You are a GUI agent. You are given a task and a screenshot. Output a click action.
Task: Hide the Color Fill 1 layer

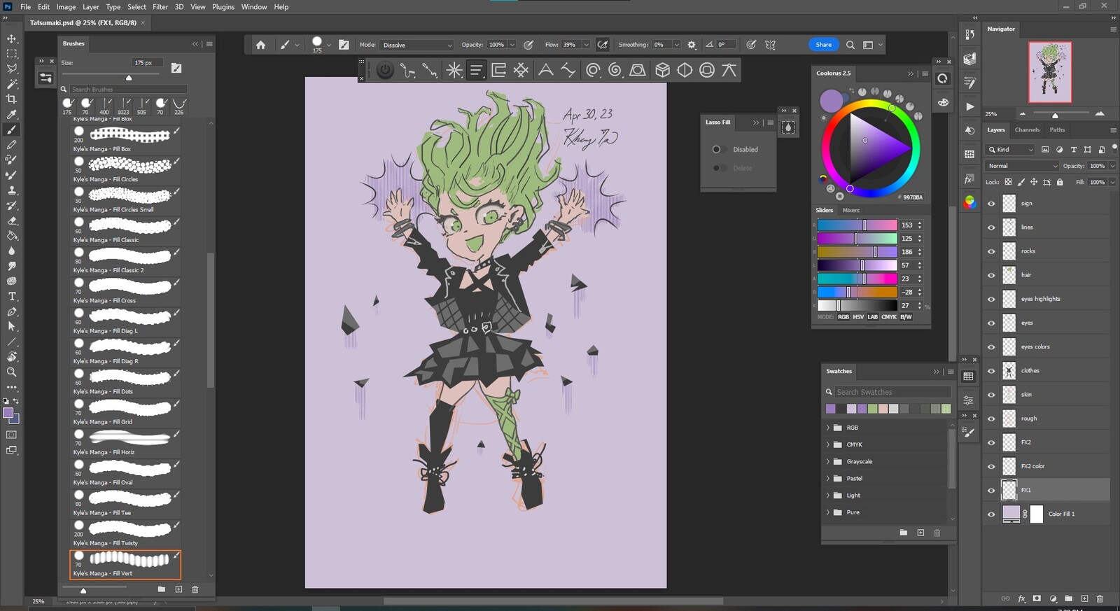tap(991, 514)
